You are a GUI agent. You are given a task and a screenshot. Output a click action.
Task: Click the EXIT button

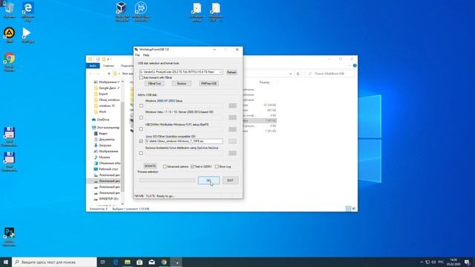[230, 180]
